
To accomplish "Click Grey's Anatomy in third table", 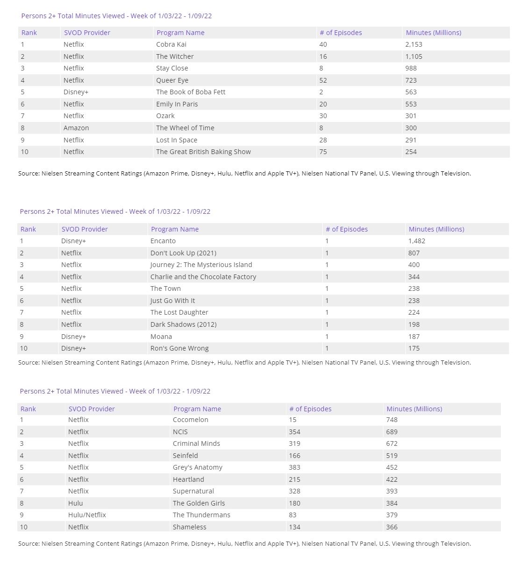I will pos(198,467).
